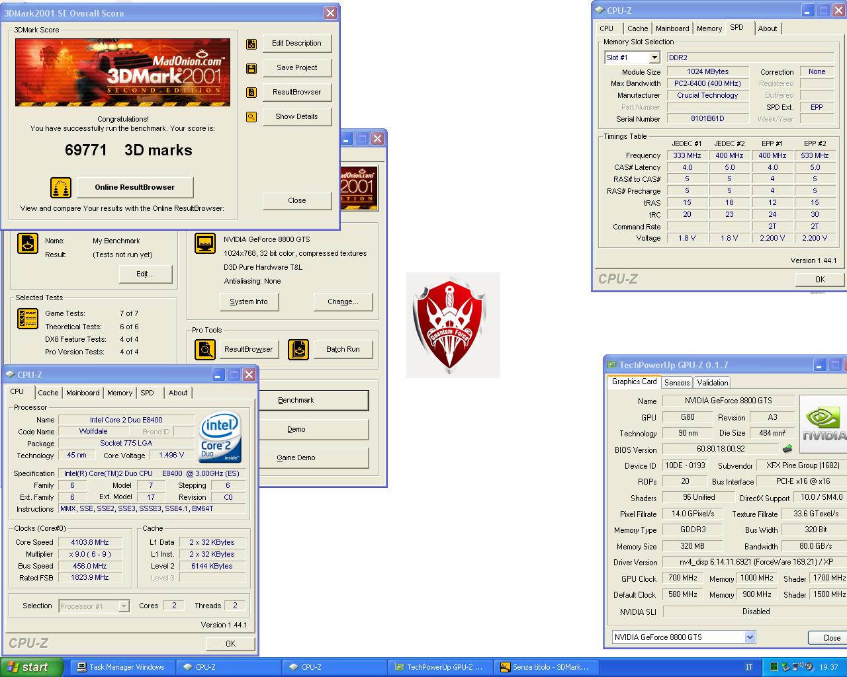The height and width of the screenshot is (677, 847).
Task: Click the Edit Description icon in 3DMark score window
Action: (251, 44)
